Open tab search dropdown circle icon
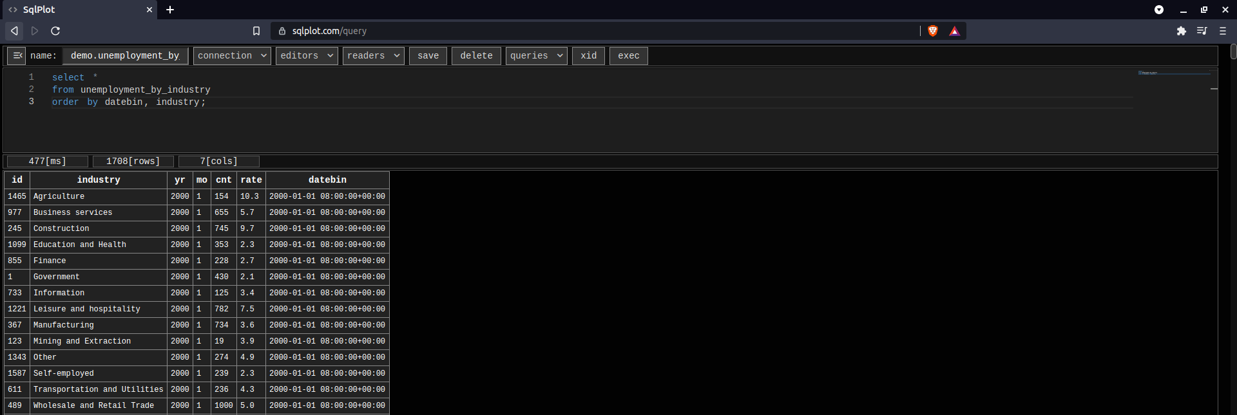Image resolution: width=1237 pixels, height=415 pixels. 1159,10
